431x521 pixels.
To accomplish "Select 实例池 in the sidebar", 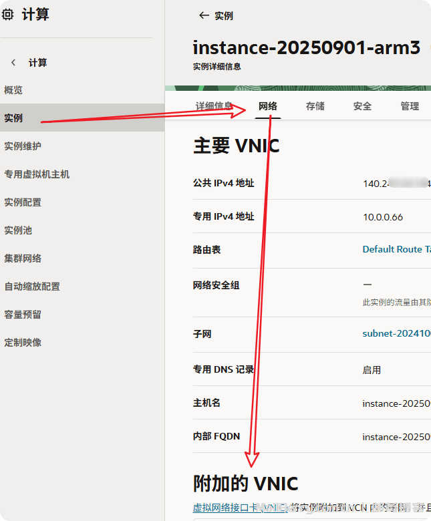I will point(18,230).
